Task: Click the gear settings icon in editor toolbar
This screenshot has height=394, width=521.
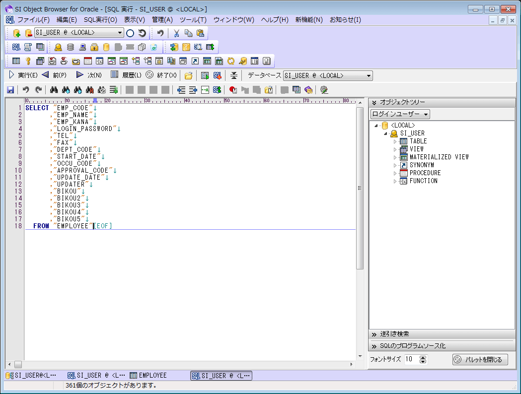Action: 324,90
